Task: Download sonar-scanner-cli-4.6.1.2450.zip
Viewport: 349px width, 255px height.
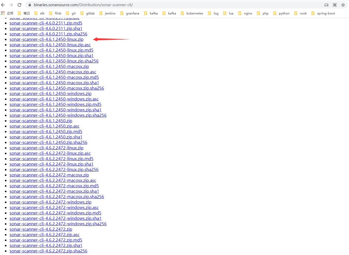Action: (41, 121)
